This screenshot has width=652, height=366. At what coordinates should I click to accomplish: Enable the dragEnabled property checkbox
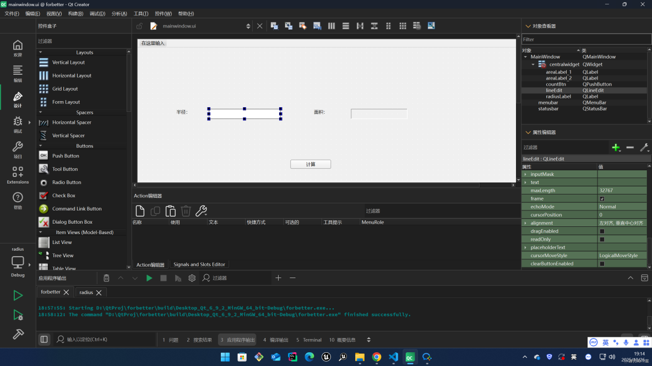pos(601,231)
